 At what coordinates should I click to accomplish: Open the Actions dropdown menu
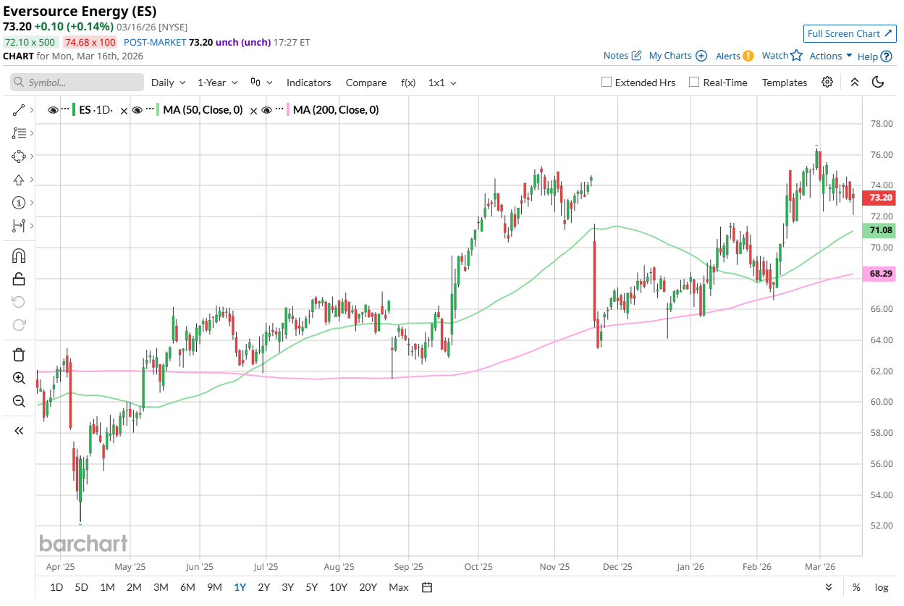coord(830,56)
